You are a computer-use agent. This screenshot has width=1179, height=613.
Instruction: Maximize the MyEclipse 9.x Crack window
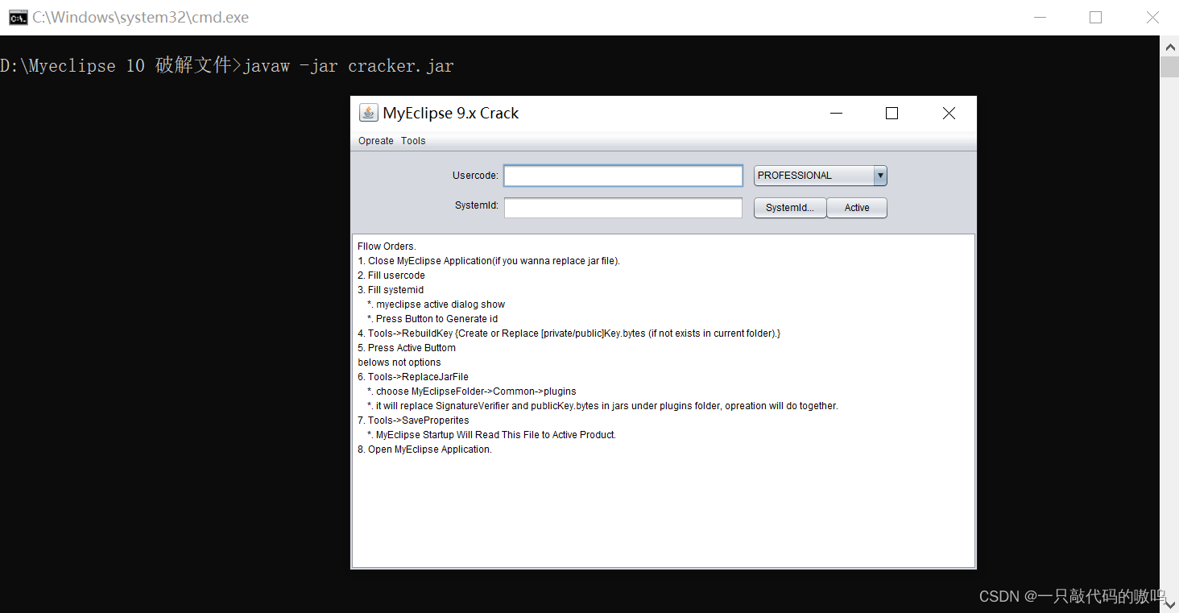tap(891, 114)
